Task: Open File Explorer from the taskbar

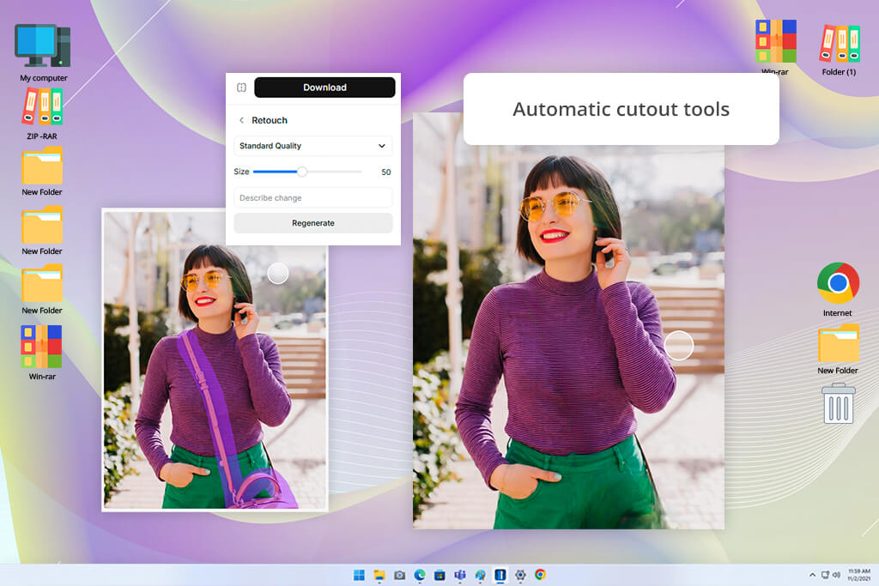Action: (379, 575)
